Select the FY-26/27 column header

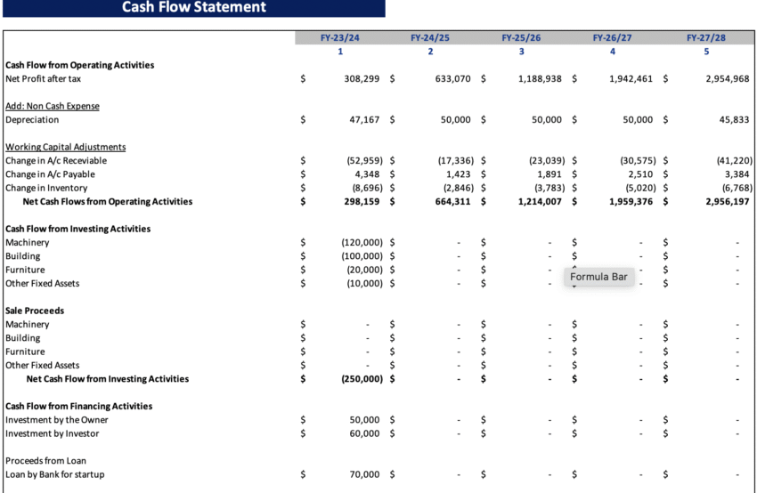tap(612, 37)
